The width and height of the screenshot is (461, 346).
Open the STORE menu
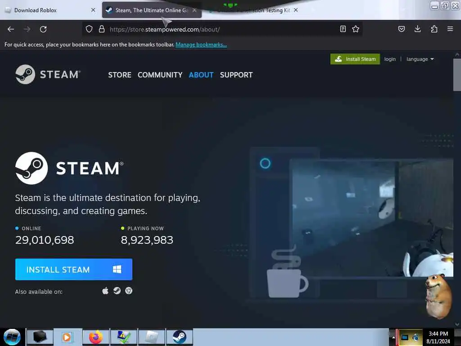coord(120,75)
